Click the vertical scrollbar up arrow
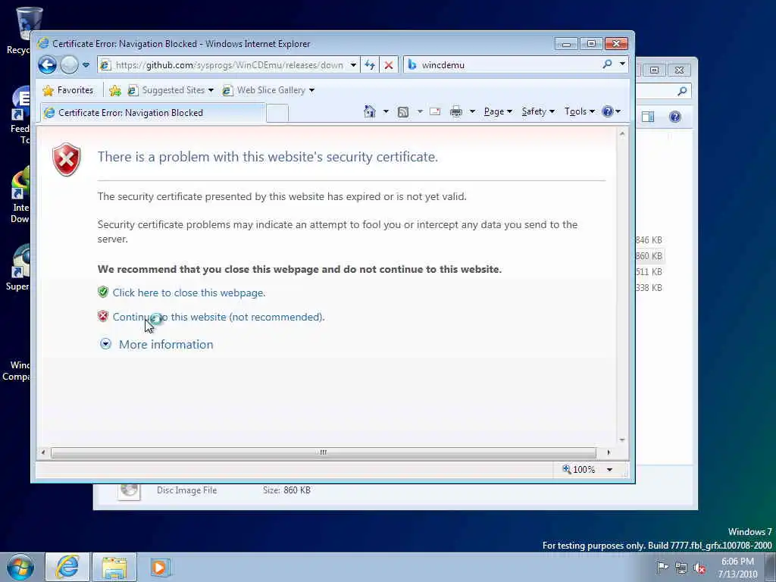Screen dimensions: 776x582 click(622, 133)
